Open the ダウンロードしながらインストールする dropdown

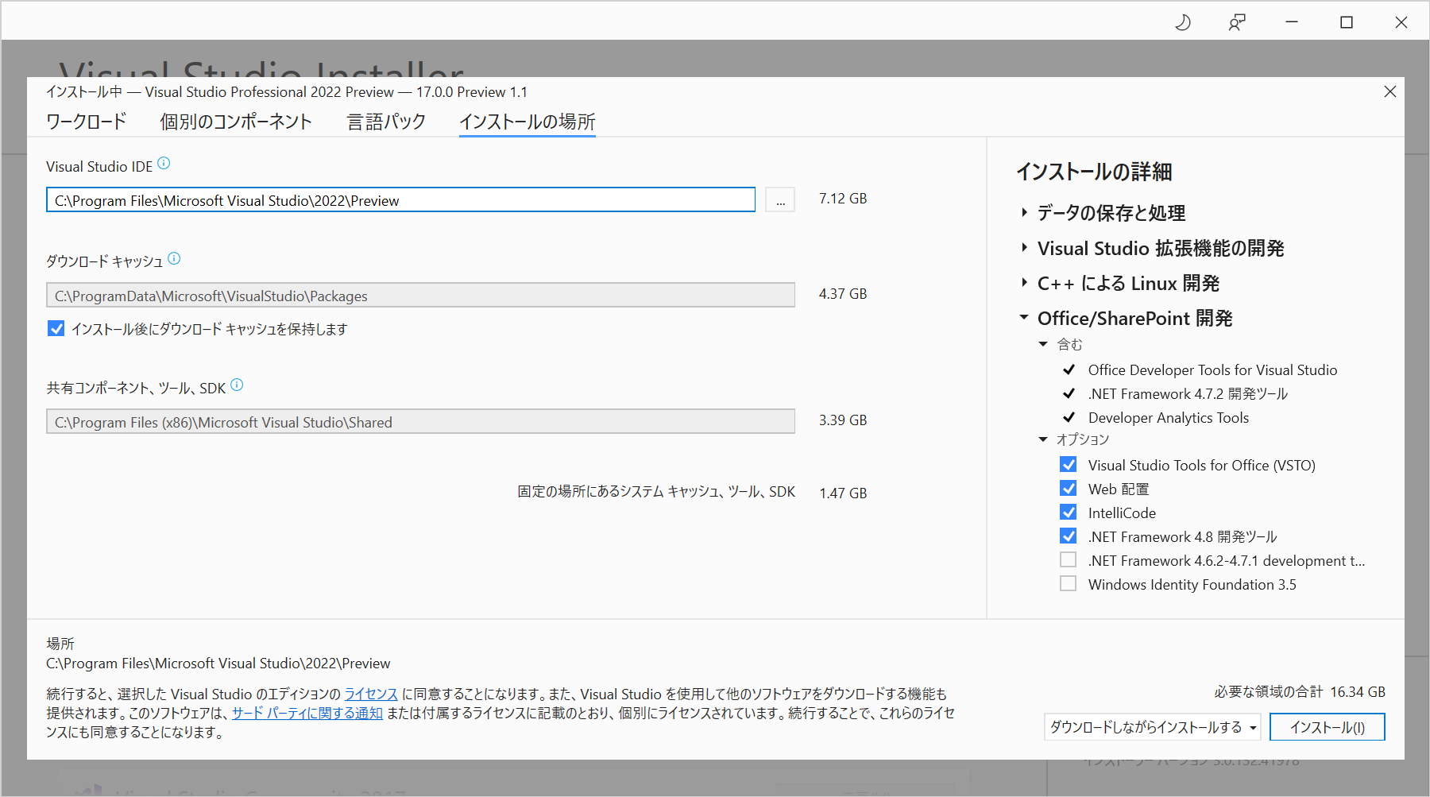pos(1153,727)
